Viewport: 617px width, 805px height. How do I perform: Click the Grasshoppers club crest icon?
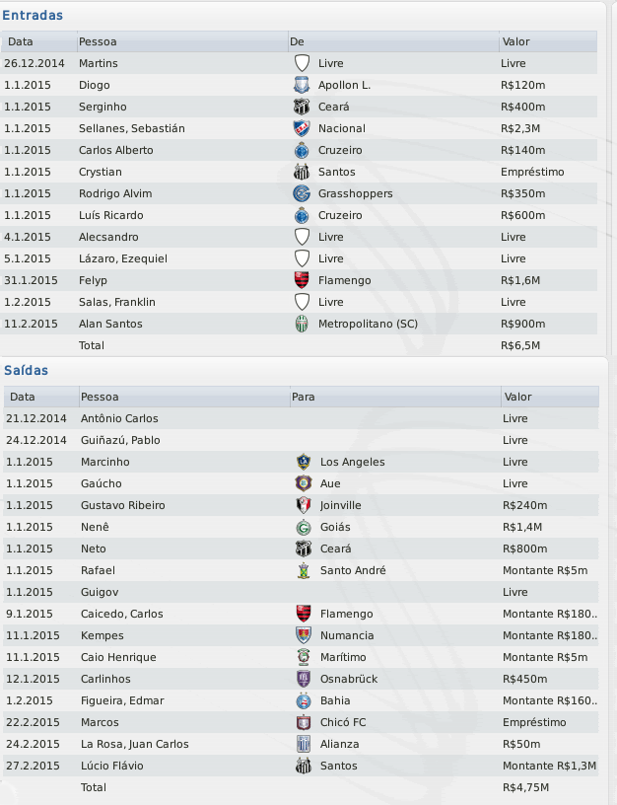[302, 193]
